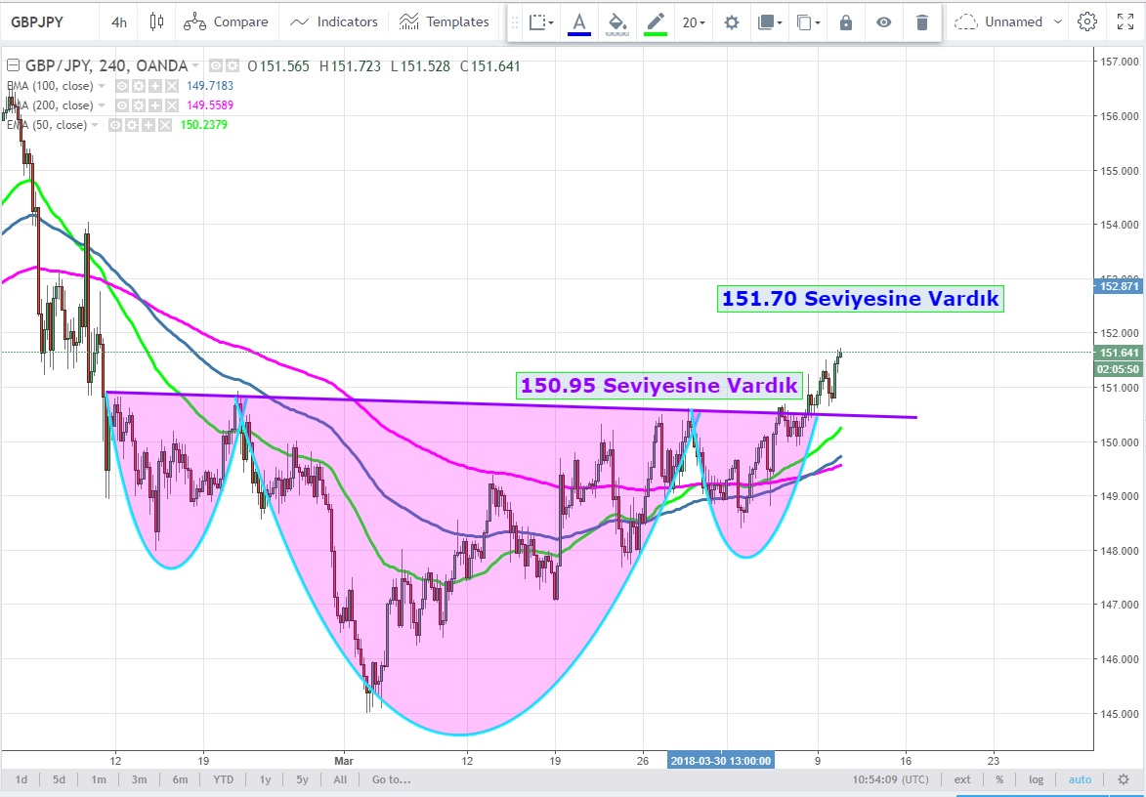This screenshot has width=1146, height=797.
Task: Toggle the log scale option
Action: [x=1036, y=779]
